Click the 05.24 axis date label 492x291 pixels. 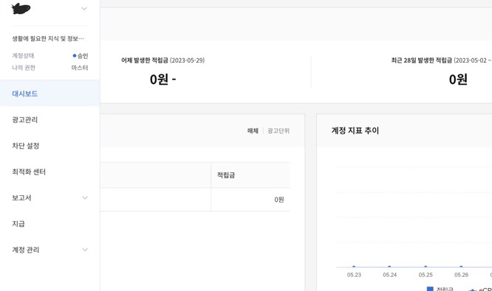pos(390,275)
